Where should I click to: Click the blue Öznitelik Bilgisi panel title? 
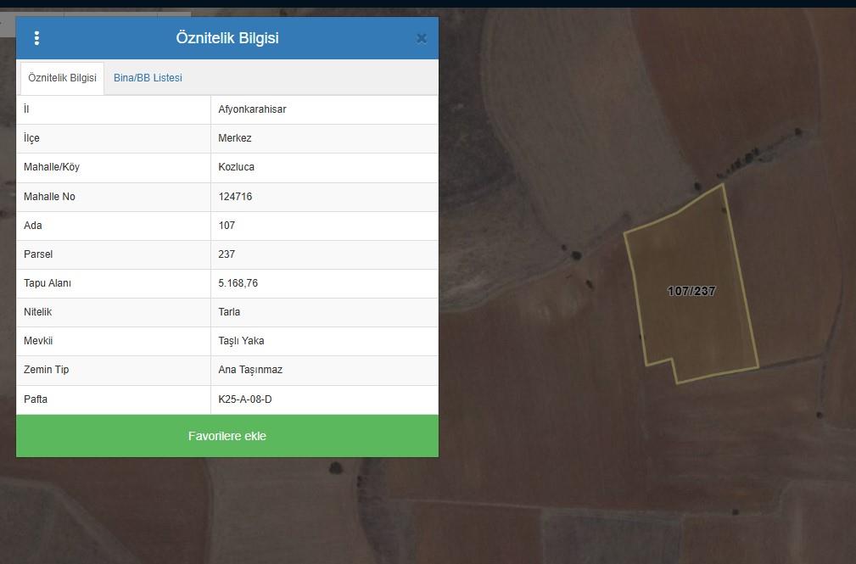pyautogui.click(x=227, y=38)
